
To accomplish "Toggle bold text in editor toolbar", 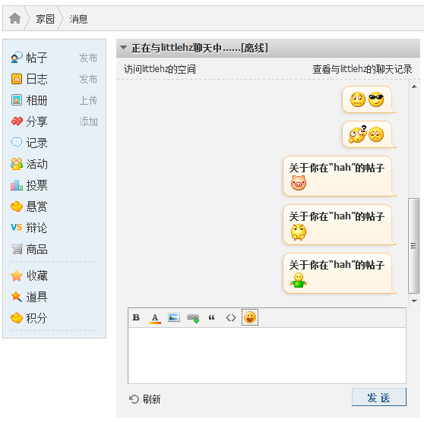I will click(x=136, y=317).
